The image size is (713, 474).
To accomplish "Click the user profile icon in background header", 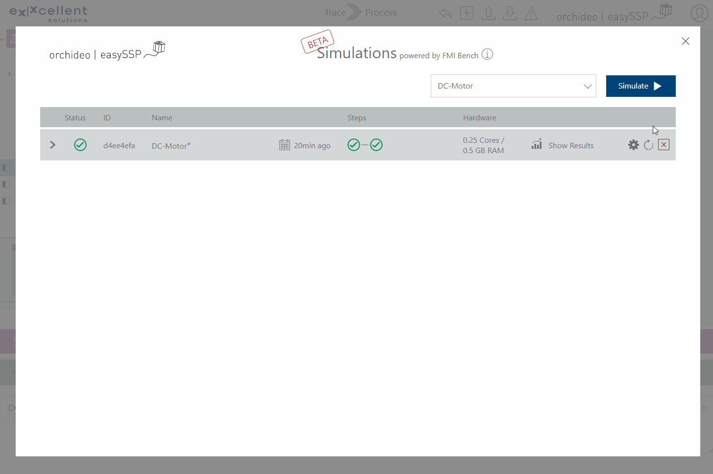I will click(x=699, y=13).
